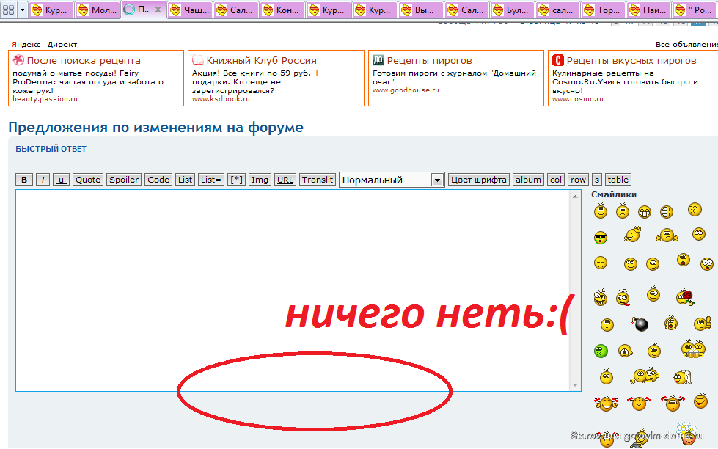
Task: Switch to the 'Бул...' tab
Action: [x=512, y=10]
